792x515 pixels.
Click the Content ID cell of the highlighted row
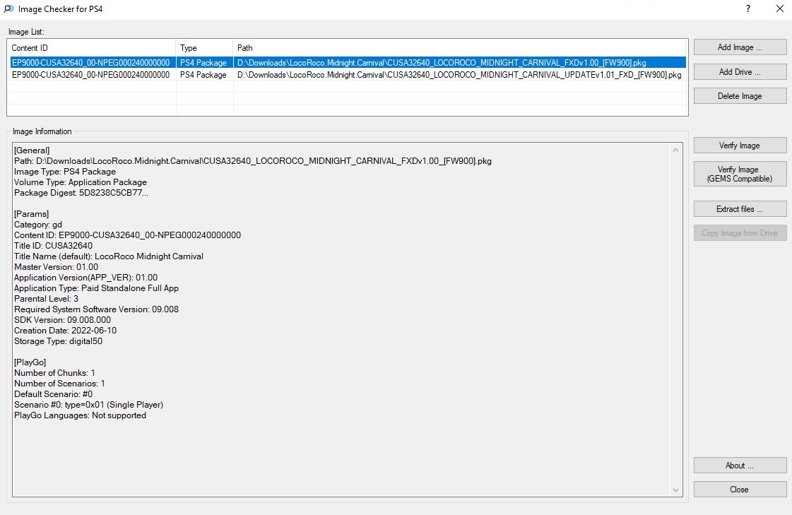[91, 63]
